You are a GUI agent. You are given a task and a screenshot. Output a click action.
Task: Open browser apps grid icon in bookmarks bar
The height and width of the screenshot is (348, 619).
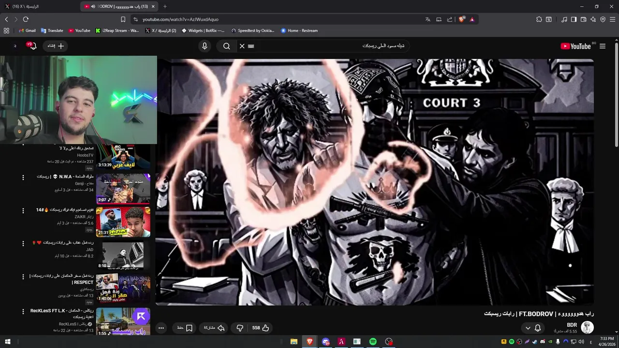click(x=6, y=30)
